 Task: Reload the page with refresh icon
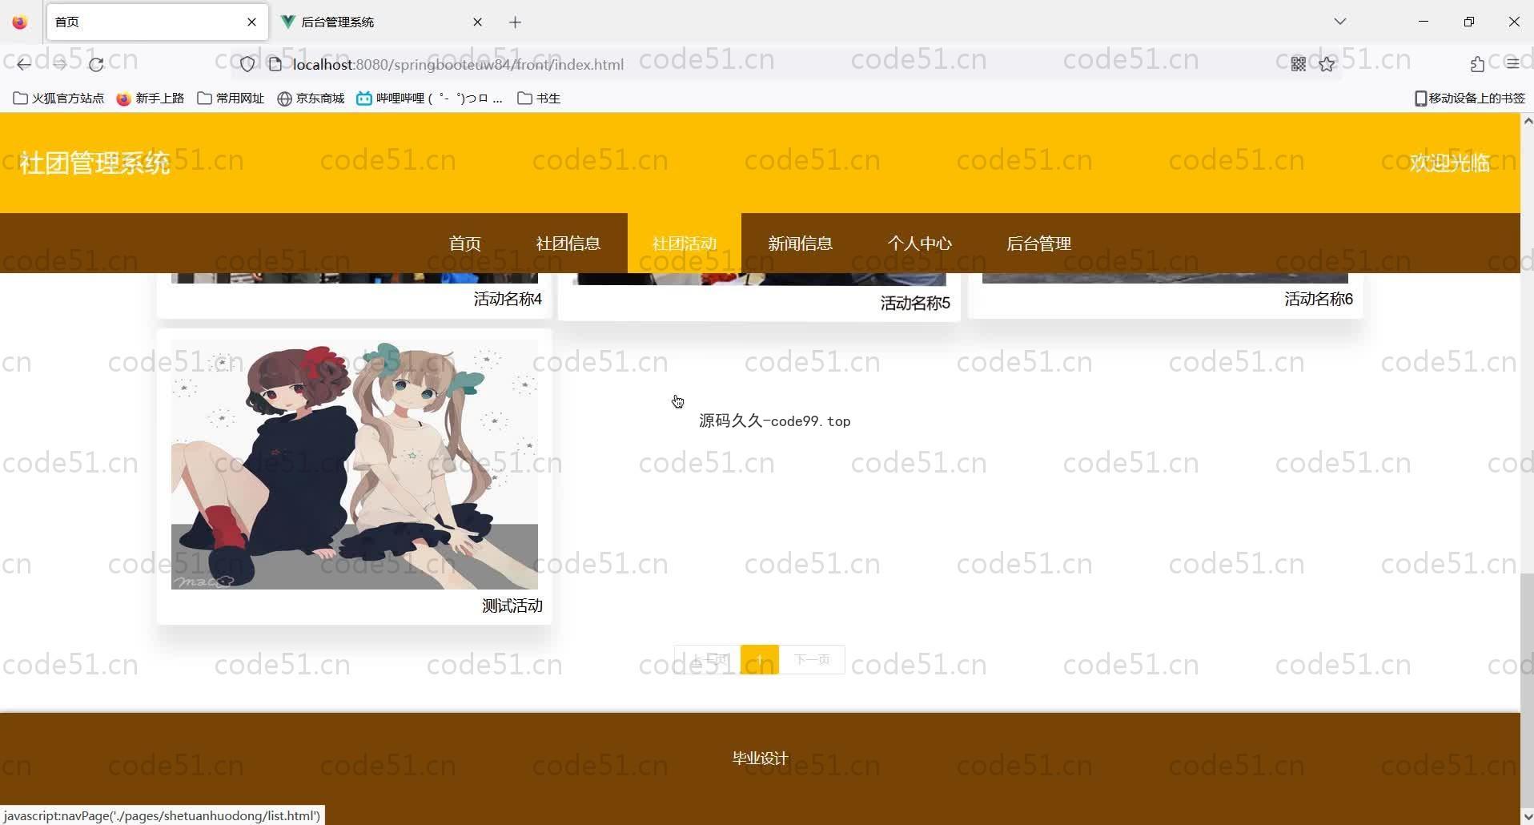click(96, 64)
